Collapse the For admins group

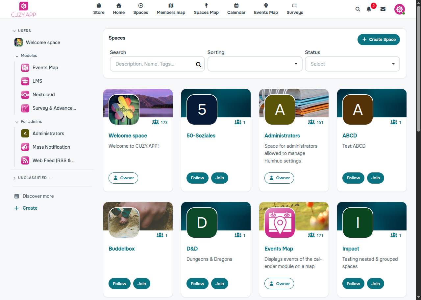[x=29, y=122]
